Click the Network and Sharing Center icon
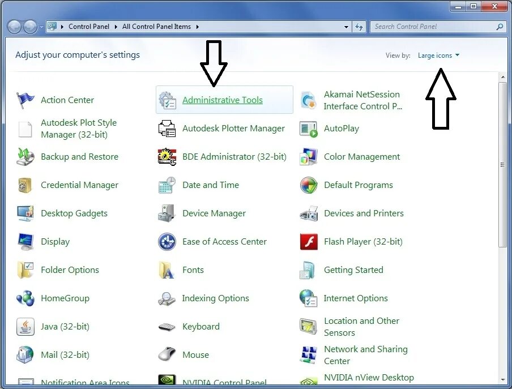512x389 pixels. 308,355
